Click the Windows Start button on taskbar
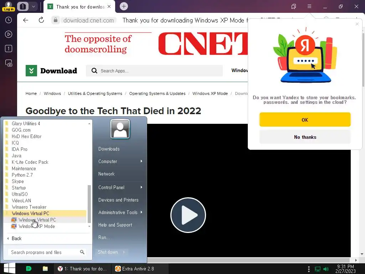 pos(10,268)
